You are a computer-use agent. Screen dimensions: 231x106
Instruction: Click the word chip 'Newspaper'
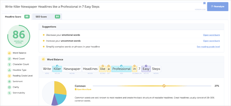(72, 69)
